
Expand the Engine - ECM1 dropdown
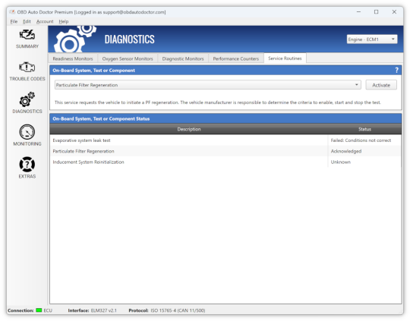tap(372, 39)
